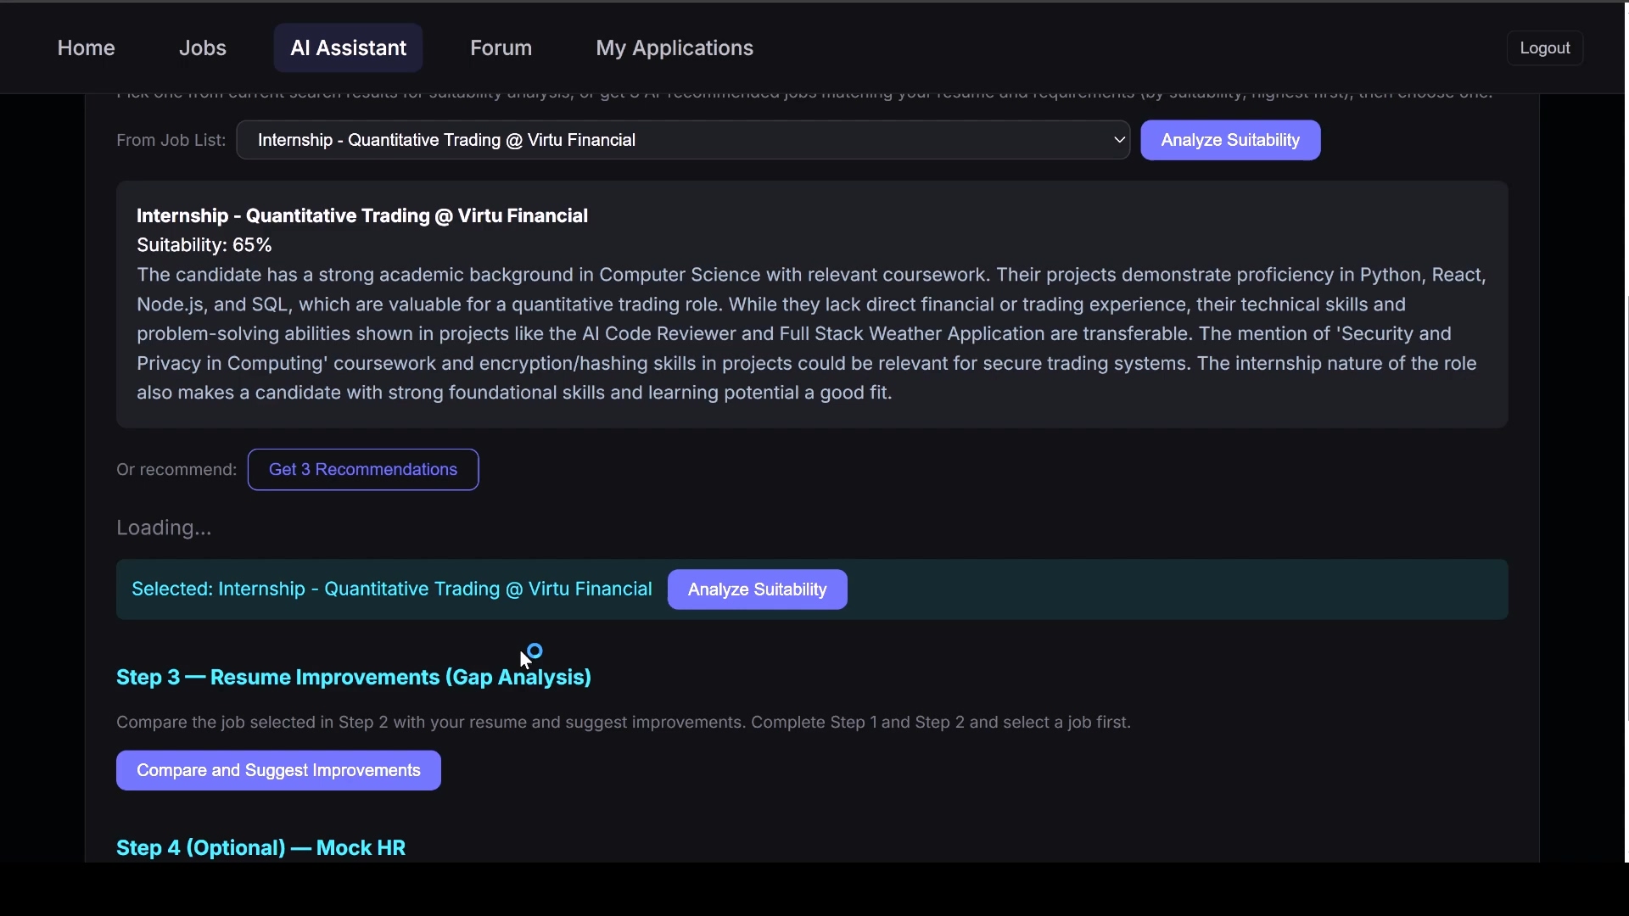Click the From Job List label
This screenshot has height=916, width=1629.
(171, 140)
